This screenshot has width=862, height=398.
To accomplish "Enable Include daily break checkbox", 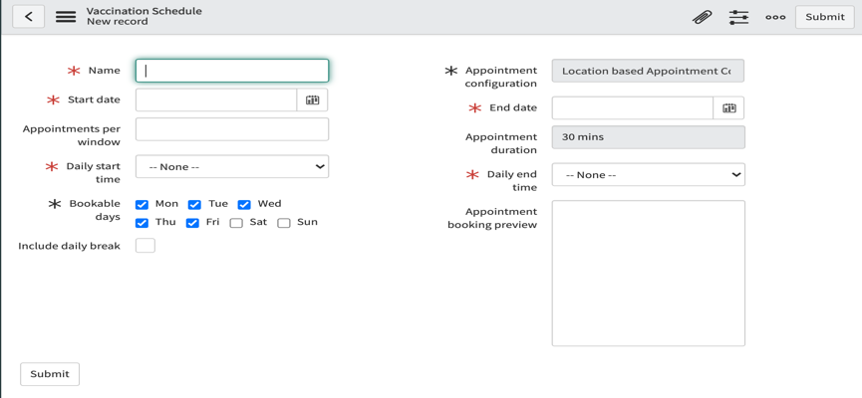I will pyautogui.click(x=145, y=246).
